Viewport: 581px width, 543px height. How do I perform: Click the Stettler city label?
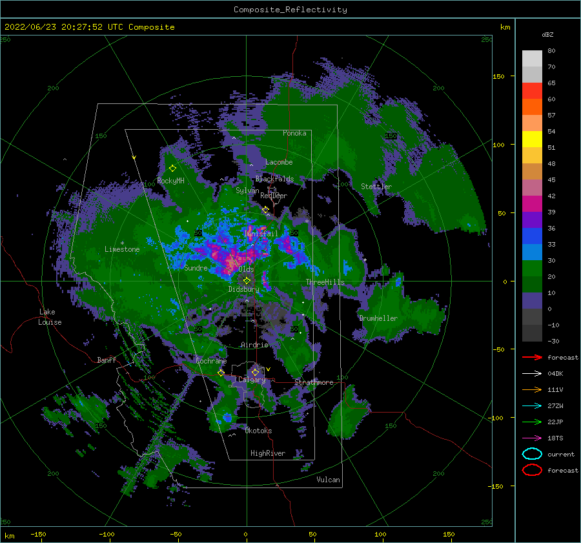(376, 187)
